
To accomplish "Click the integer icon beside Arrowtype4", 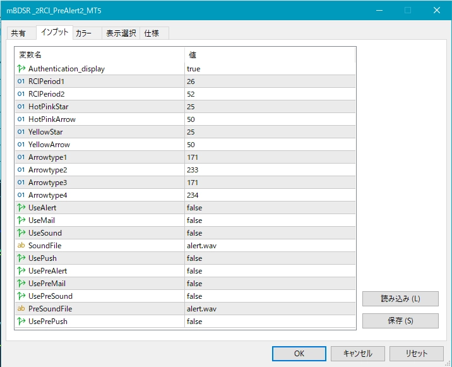I will pyautogui.click(x=21, y=195).
